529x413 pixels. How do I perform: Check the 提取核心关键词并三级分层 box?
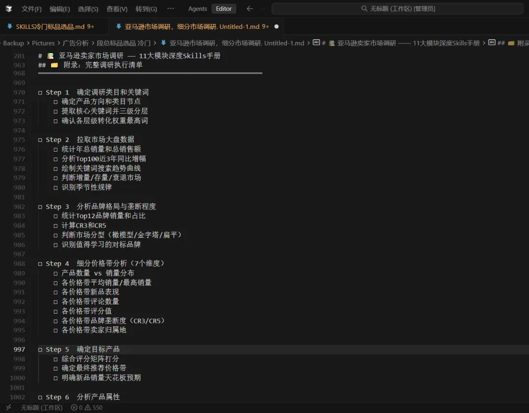pos(56,111)
